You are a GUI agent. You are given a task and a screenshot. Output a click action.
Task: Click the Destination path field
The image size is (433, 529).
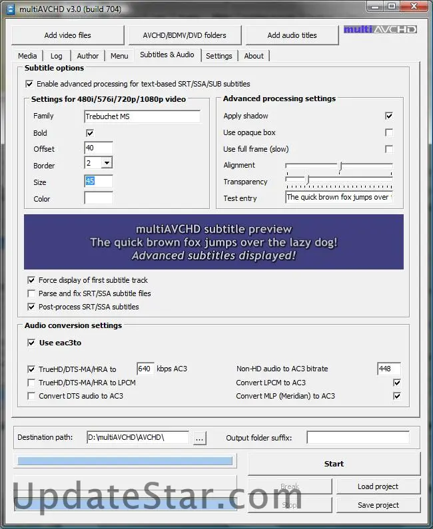click(138, 438)
